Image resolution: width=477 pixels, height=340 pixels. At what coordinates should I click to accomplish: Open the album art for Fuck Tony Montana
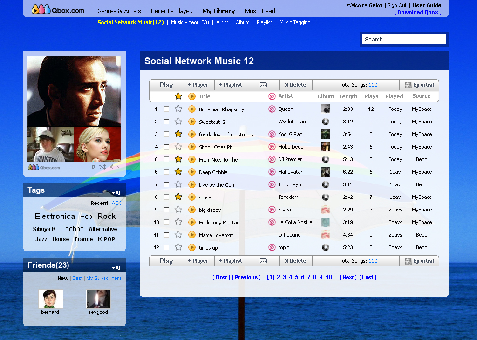(x=326, y=222)
